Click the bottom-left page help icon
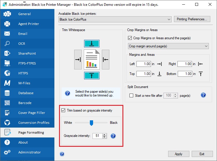This screenshot has height=161, width=217. point(62,154)
